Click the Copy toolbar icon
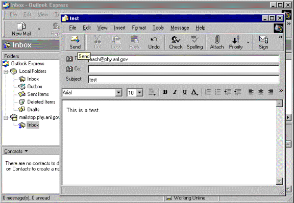294x203 pixels. click(116, 42)
